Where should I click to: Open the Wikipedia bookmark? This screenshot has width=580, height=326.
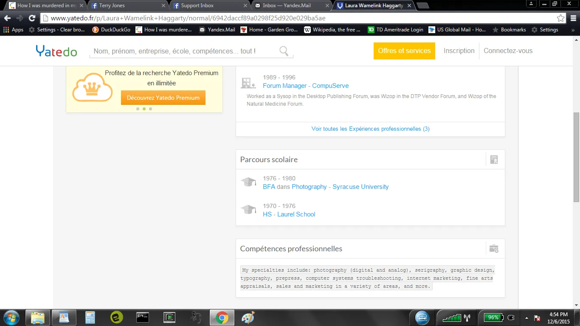[x=332, y=30]
